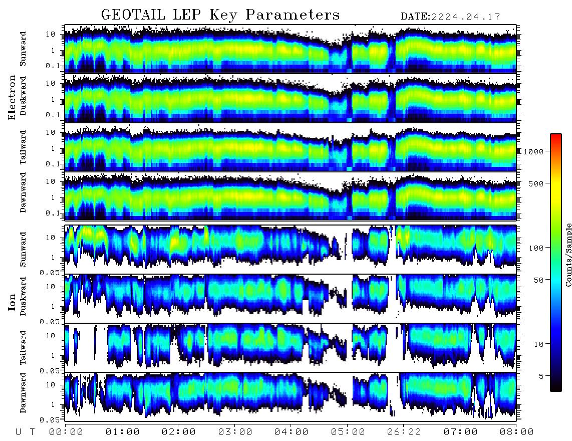Select the Ion 'Sunward' axis label
The width and height of the screenshot is (572, 441).
[x=23, y=249]
